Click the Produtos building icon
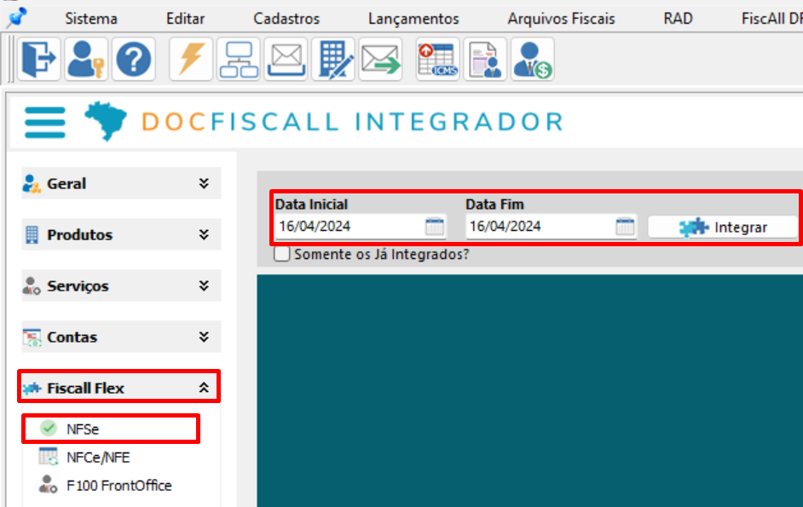This screenshot has height=507, width=803. [32, 234]
